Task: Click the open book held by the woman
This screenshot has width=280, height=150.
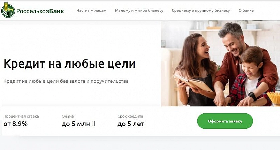Action: coord(193,83)
